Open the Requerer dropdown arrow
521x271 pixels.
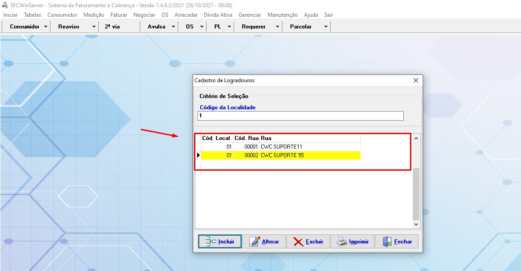click(x=277, y=27)
